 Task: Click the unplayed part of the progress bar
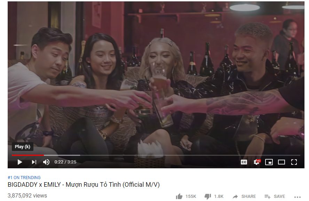[x=190, y=155]
